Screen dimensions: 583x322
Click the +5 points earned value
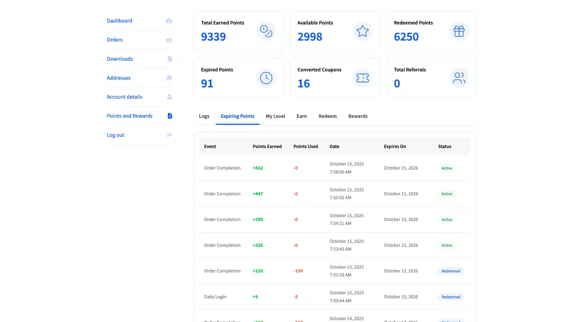click(255, 297)
